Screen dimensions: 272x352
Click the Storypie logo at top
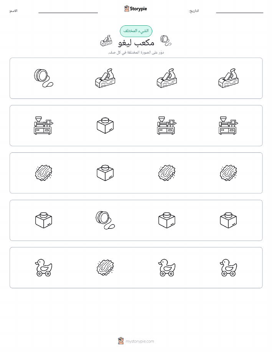coord(135,9)
